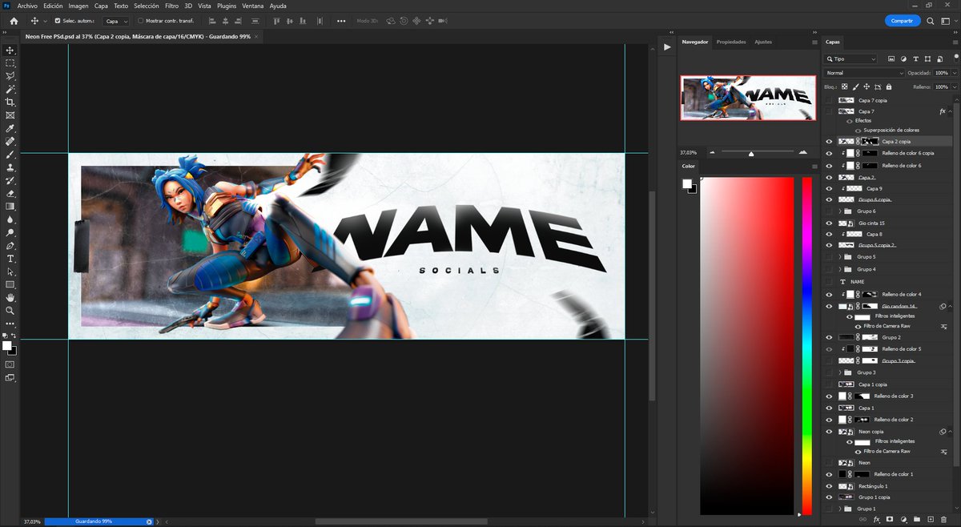Filter layers by type layers T icon
Viewport: 961px width, 527px height.
(x=915, y=58)
